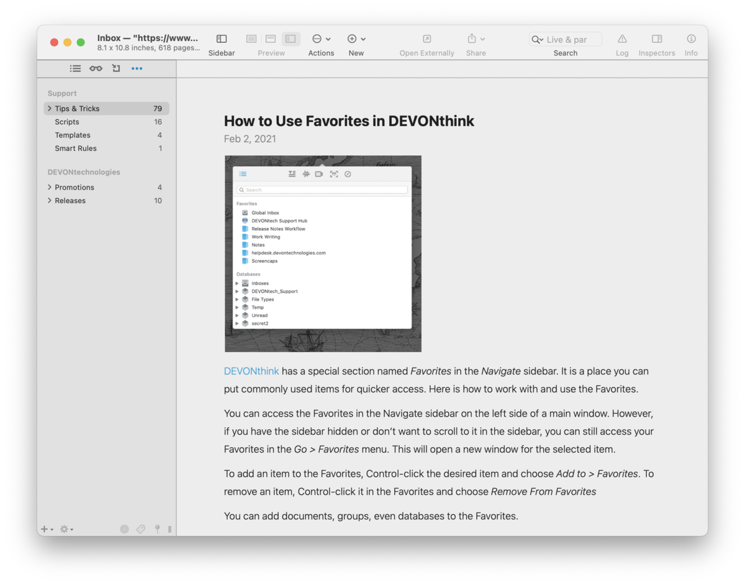Select the Tips & Tricks row
The width and height of the screenshot is (745, 585).
click(106, 109)
